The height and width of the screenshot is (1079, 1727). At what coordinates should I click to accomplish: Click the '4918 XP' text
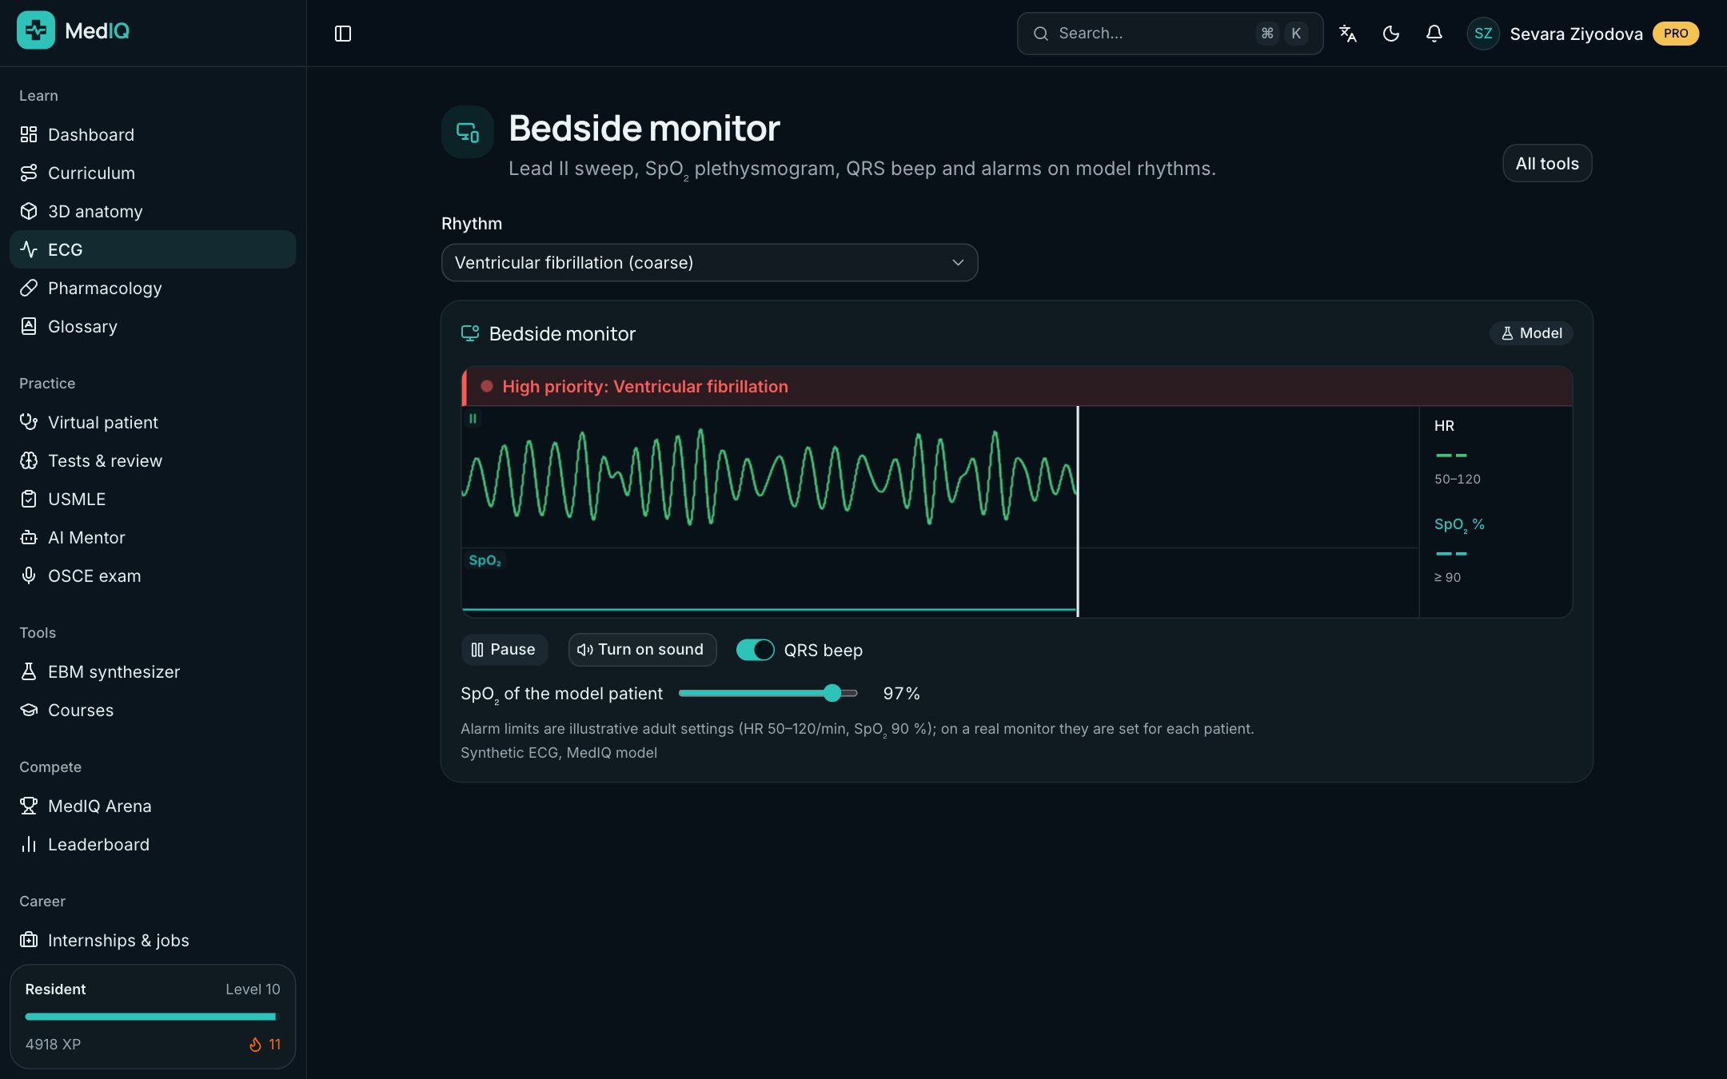pos(53,1045)
